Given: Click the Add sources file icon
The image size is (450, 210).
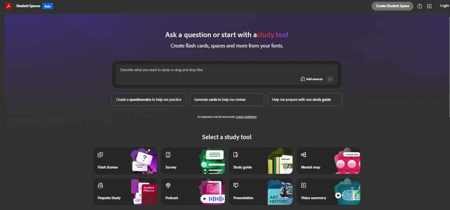Looking at the screenshot, I should click(303, 79).
